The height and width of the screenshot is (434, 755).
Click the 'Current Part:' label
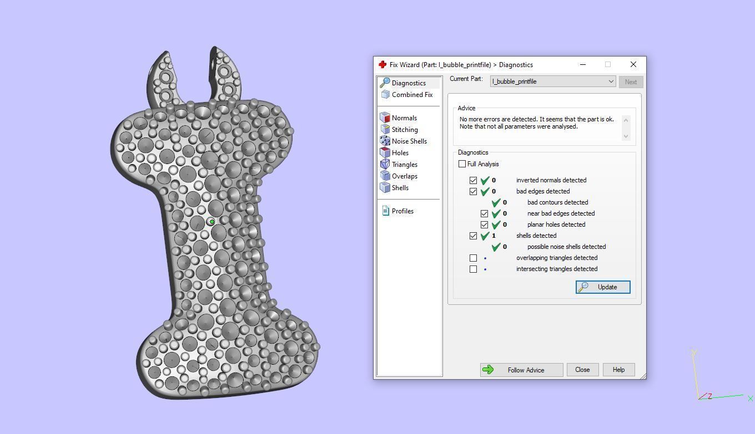pos(466,79)
